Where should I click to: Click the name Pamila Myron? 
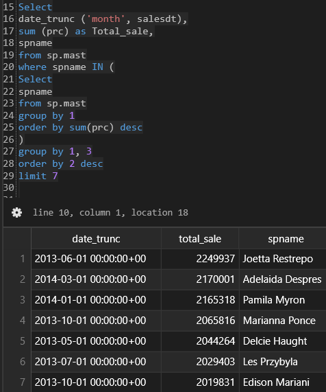click(x=274, y=300)
